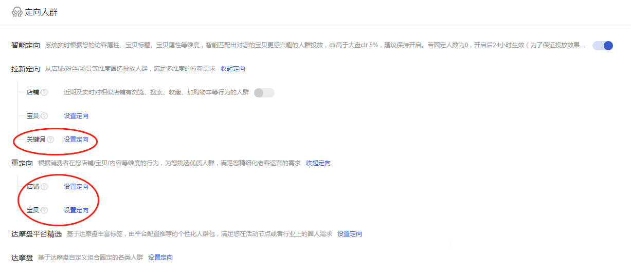Open 设置定向 for 宝贝 under 重定向

pyautogui.click(x=76, y=210)
